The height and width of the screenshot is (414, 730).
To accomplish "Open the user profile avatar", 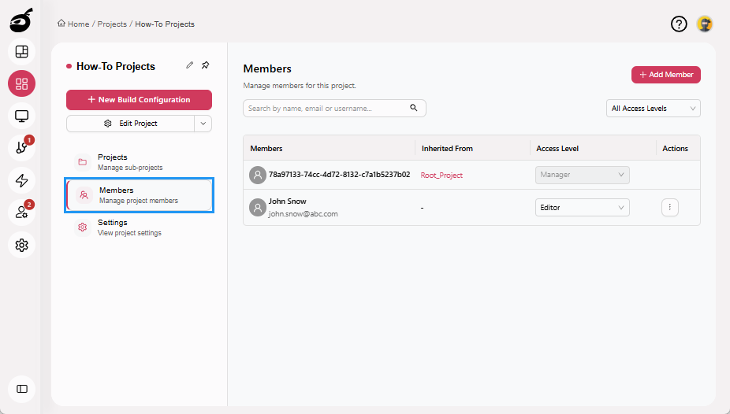I will pyautogui.click(x=705, y=24).
